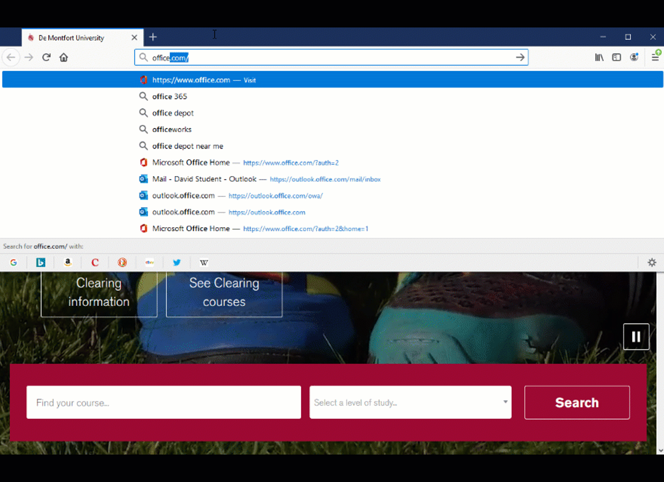Search with Wikipedia engine icon
Viewport: 664px width, 482px height.
[x=204, y=262]
